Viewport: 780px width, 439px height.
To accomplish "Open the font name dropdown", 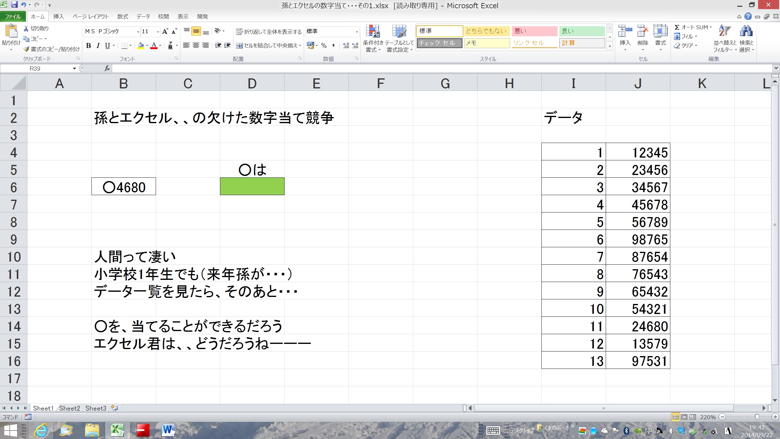I will click(x=138, y=32).
